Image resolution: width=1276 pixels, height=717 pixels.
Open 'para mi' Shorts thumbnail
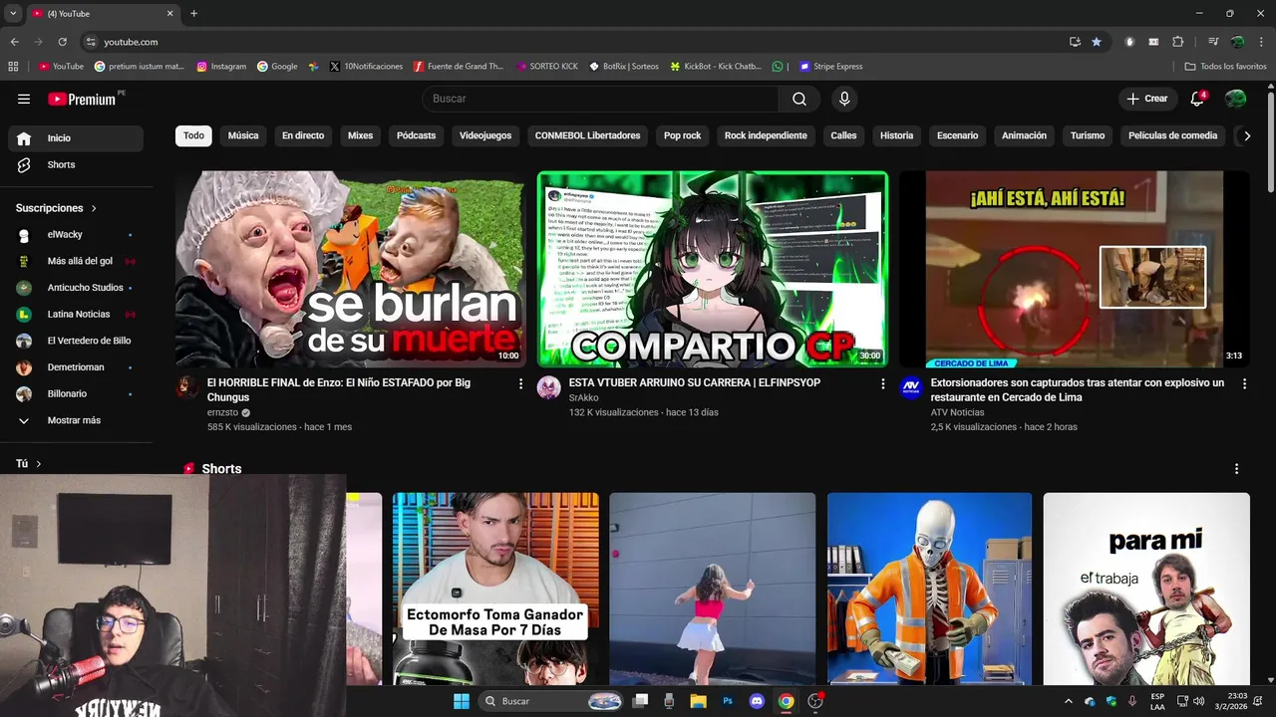1146,589
